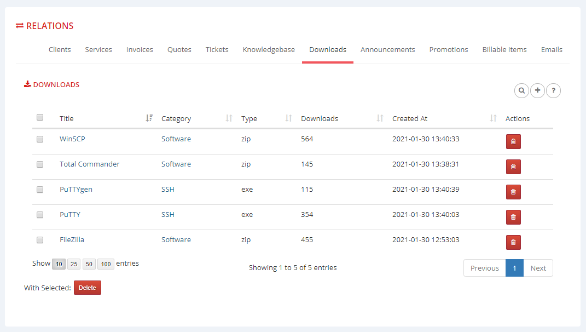
Task: Open the search tool via magnifier icon
Action: 521,90
